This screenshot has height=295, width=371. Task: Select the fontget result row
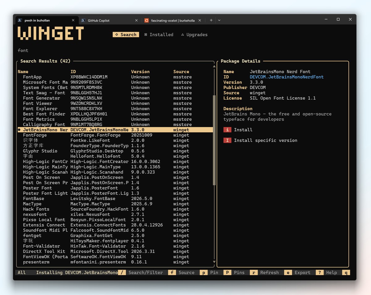tap(115, 236)
